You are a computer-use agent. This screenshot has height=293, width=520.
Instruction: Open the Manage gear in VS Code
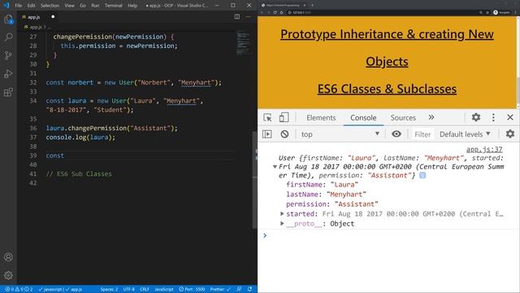point(8,275)
